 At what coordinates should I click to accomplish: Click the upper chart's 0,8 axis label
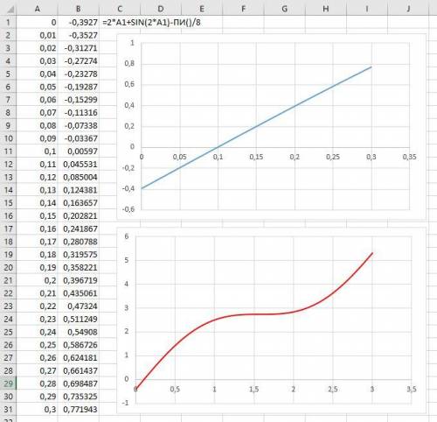129,63
